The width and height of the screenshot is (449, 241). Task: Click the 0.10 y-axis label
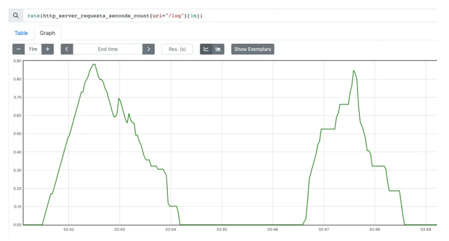point(17,207)
